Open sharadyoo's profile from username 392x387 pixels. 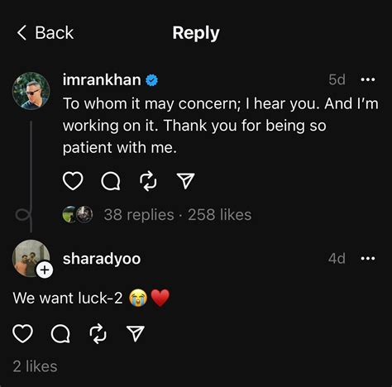coord(102,259)
